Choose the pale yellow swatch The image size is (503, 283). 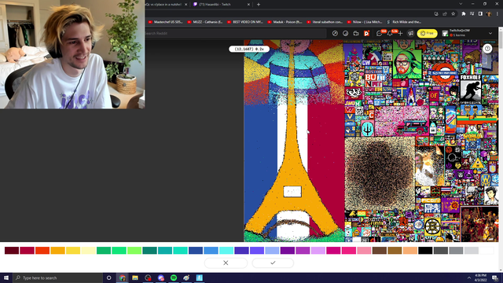(88, 250)
